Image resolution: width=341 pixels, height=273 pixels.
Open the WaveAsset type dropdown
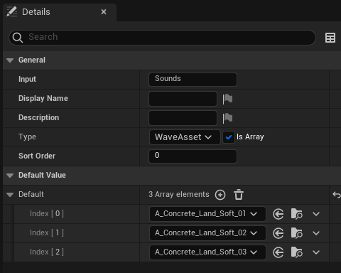pyautogui.click(x=185, y=137)
